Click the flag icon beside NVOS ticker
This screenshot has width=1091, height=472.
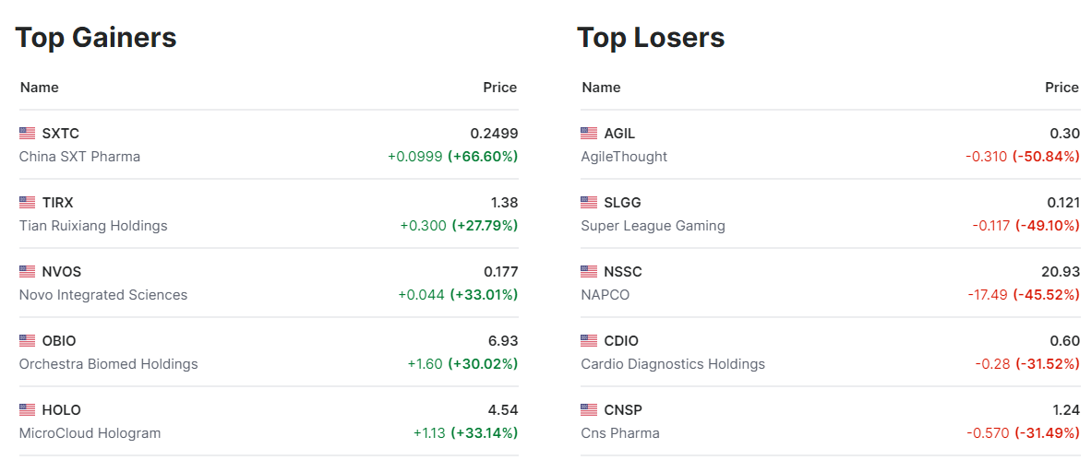(27, 272)
